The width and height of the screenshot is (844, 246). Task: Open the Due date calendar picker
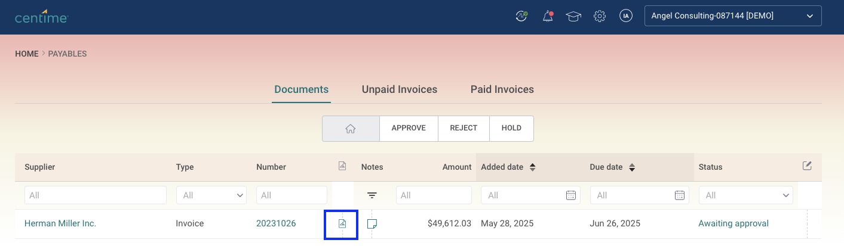tap(680, 195)
